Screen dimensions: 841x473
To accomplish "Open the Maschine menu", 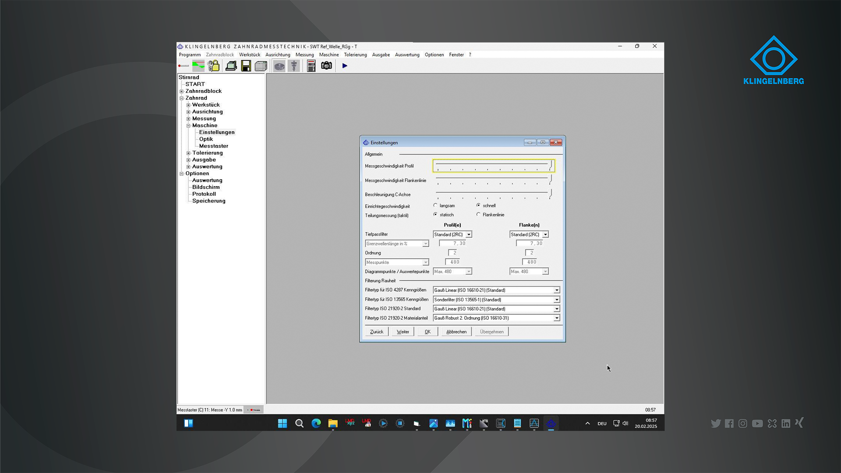I will tap(329, 55).
